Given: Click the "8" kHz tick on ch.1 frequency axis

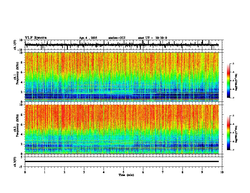Looking at the screenshot, I should coord(22,62).
